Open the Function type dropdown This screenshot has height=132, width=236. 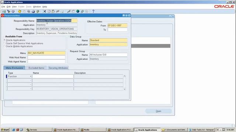31,77
